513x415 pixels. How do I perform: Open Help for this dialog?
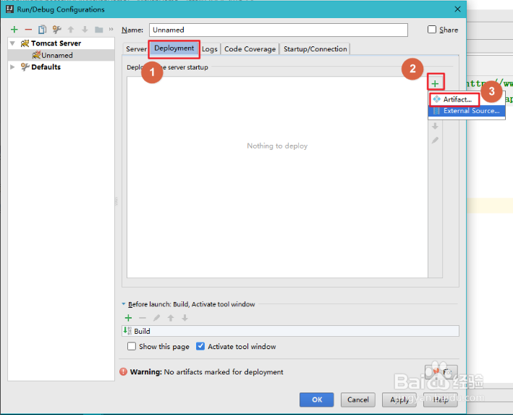click(441, 400)
